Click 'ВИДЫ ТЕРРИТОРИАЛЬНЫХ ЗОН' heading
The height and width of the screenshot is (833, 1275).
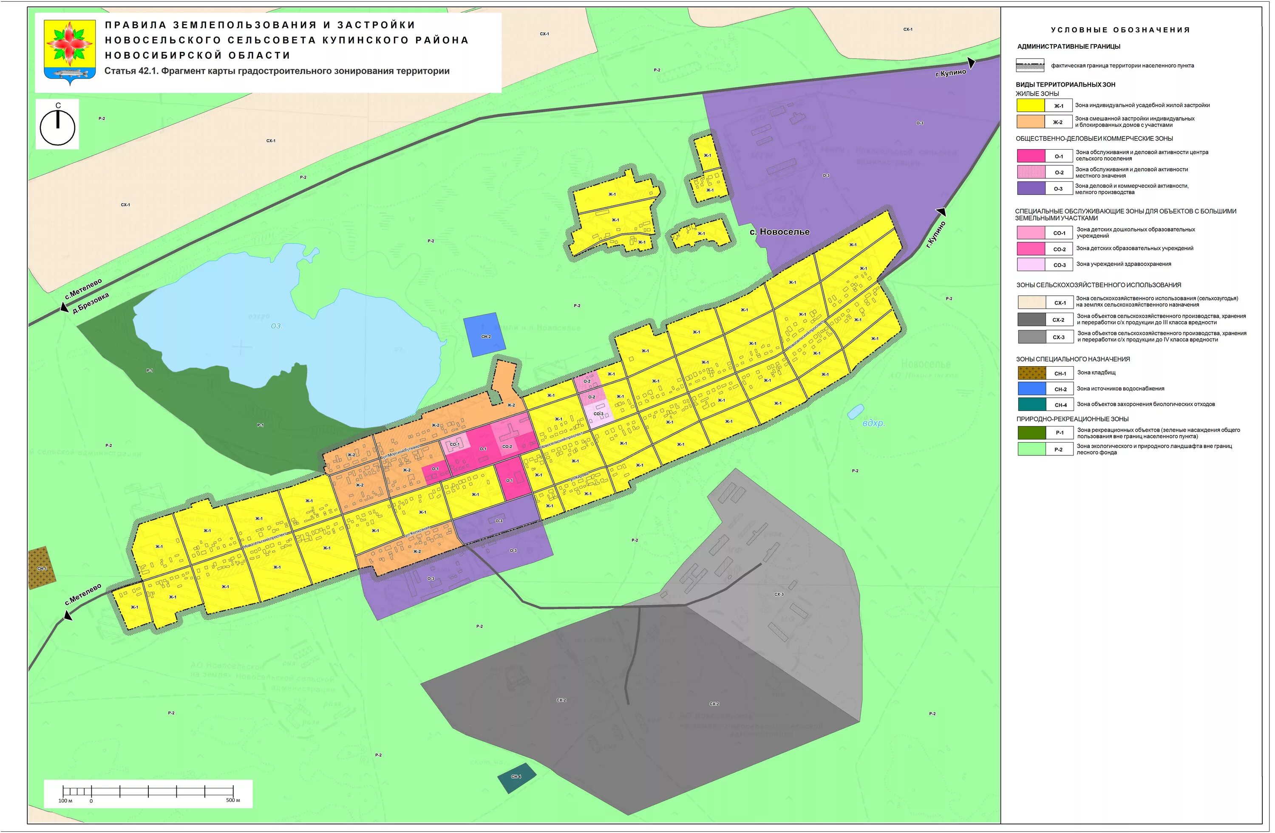pos(1065,85)
